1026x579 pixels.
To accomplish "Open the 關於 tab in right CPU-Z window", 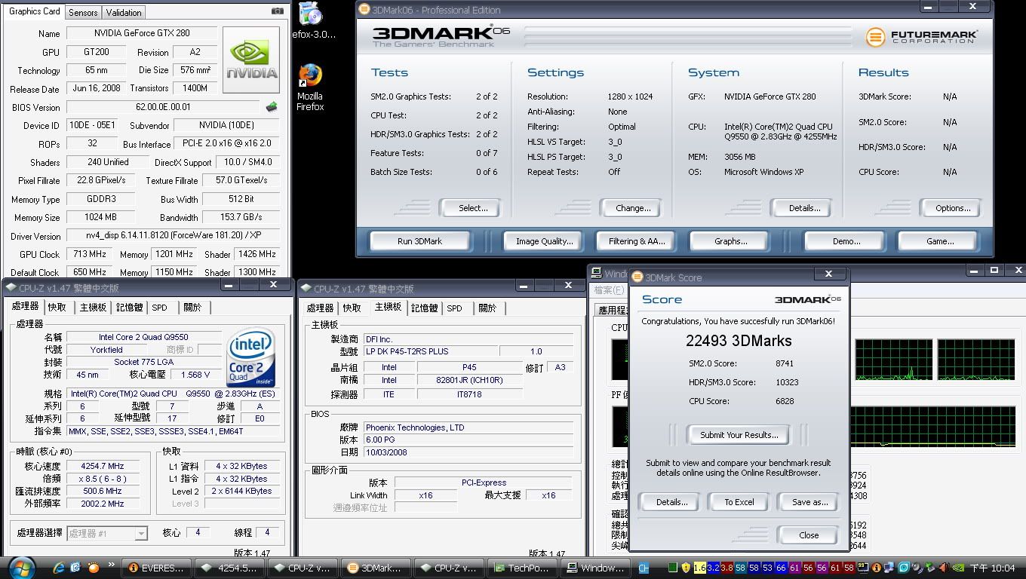I will click(x=487, y=308).
